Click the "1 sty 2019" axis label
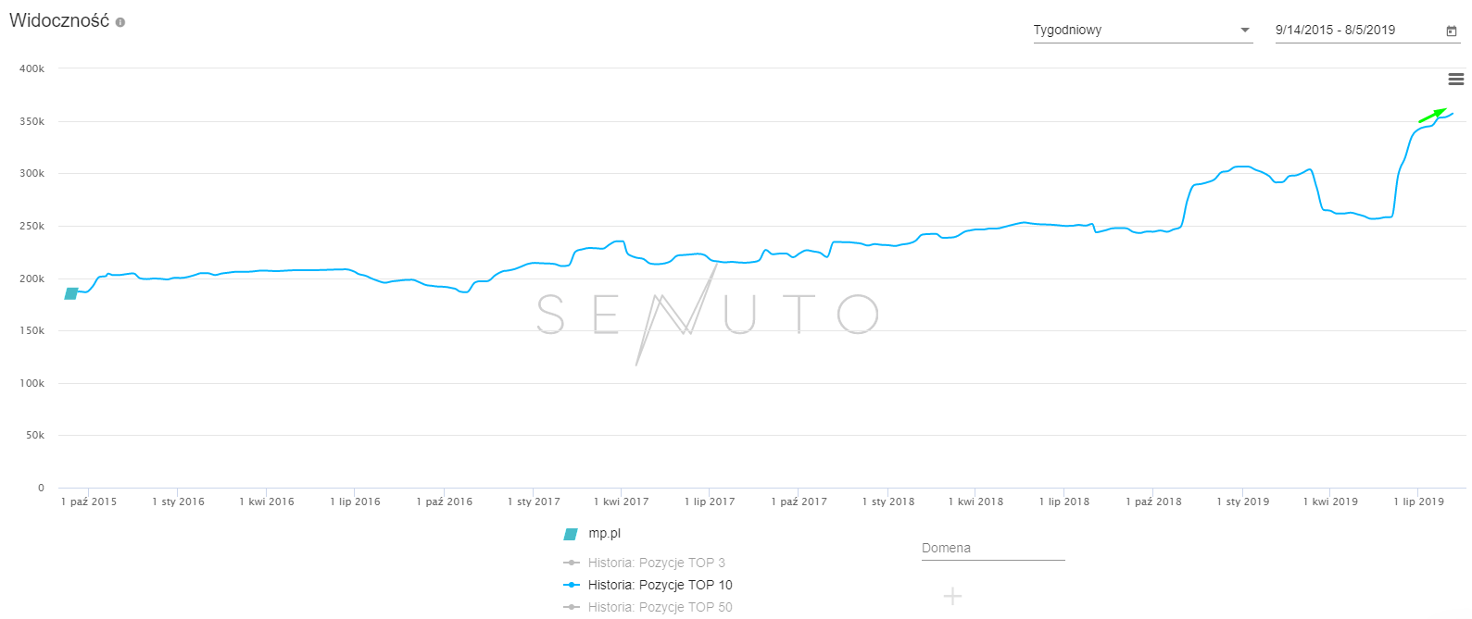This screenshot has width=1472, height=619. tap(1242, 501)
